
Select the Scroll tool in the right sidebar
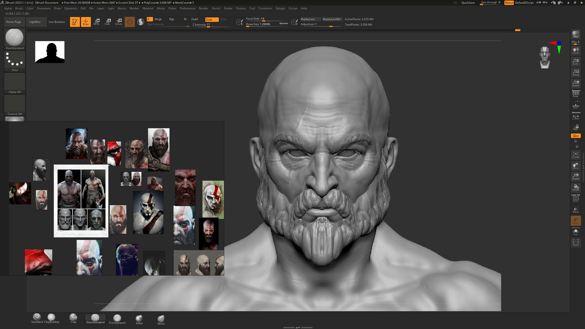(x=576, y=50)
